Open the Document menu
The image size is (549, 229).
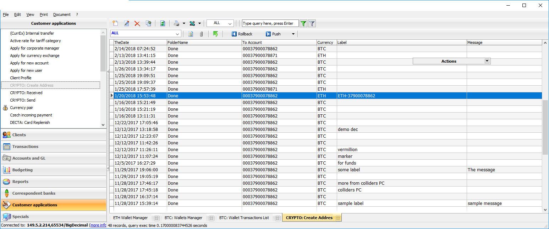point(62,15)
